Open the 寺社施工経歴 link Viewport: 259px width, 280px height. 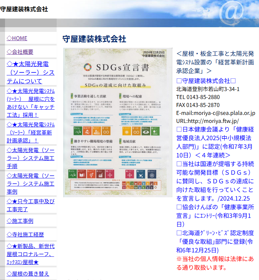pyautogui.click(x=25, y=234)
